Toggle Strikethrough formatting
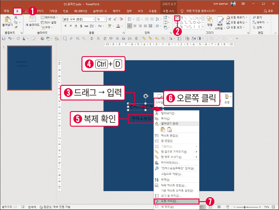This screenshot has width=279, height=210. (86, 26)
